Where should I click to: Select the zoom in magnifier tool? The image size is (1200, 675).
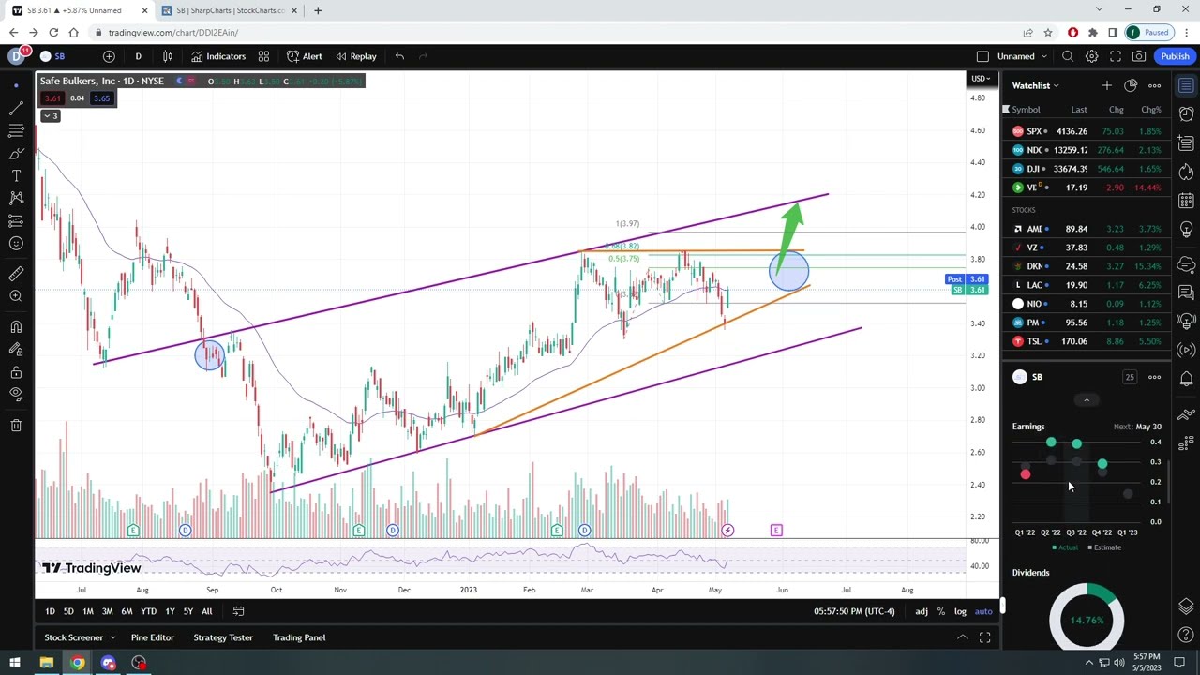pos(16,296)
